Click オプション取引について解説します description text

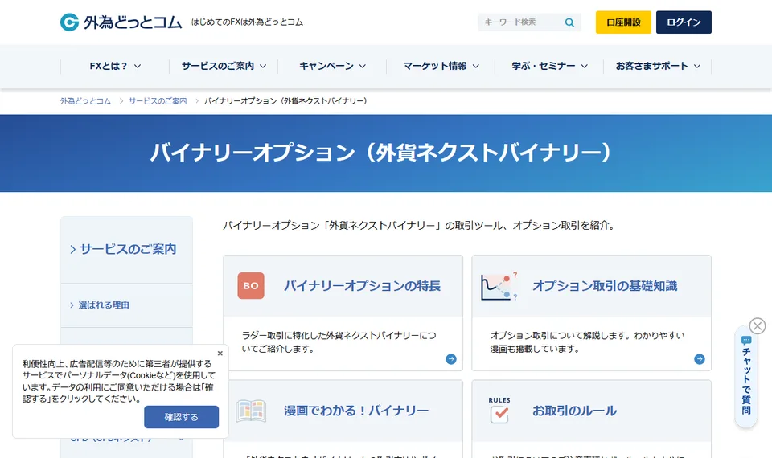click(587, 342)
